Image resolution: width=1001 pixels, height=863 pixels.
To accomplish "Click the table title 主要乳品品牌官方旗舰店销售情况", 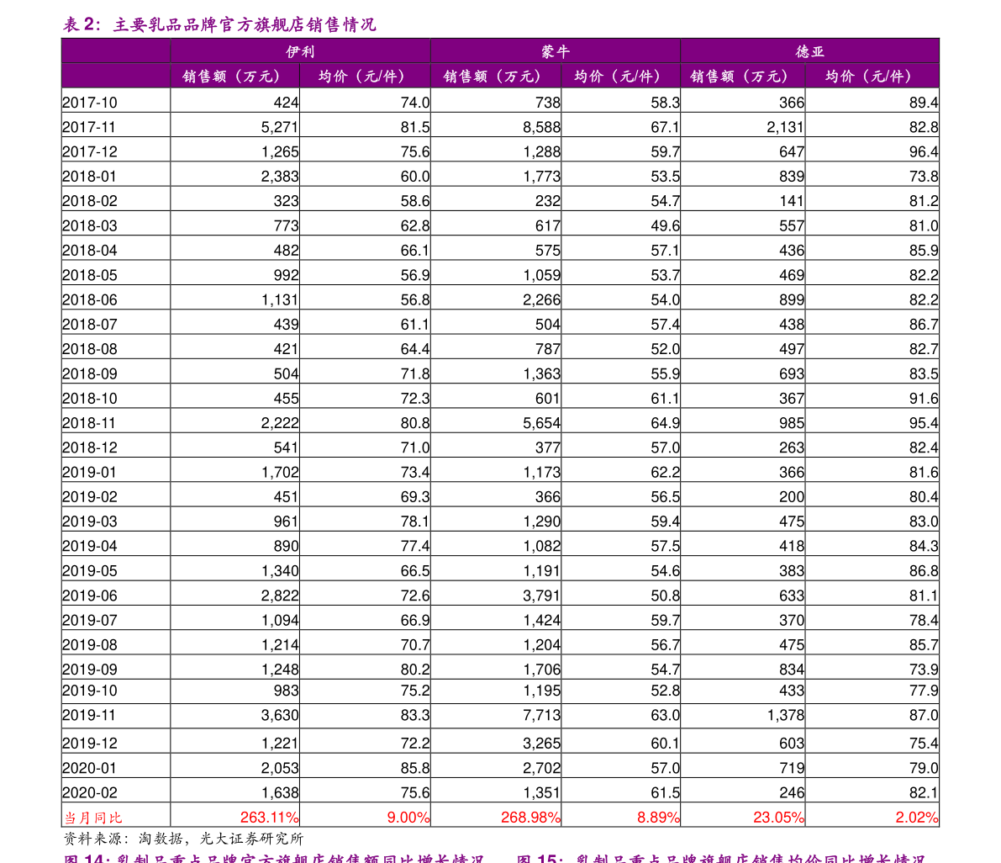I will [245, 25].
